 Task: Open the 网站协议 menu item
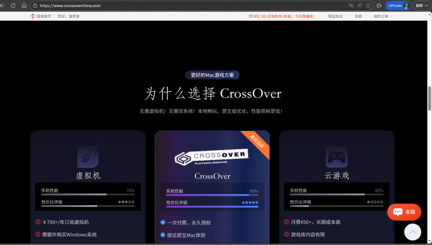coord(335,16)
